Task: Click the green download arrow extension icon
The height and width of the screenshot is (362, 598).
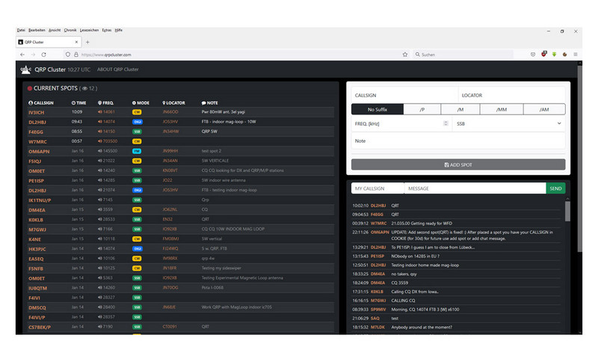Action: point(554,55)
